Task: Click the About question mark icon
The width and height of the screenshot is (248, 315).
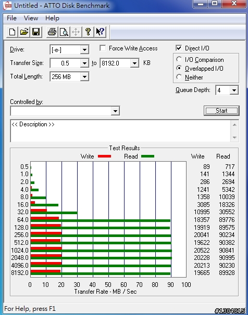Action: (88, 32)
